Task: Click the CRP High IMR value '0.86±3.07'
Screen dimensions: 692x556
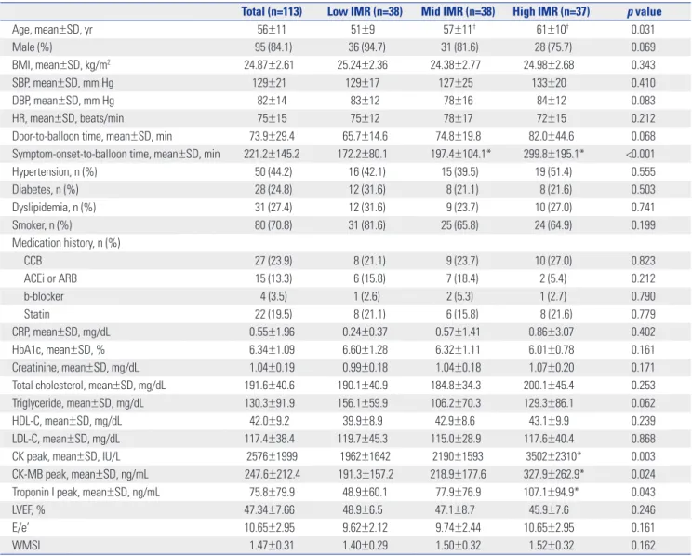Action: click(551, 332)
